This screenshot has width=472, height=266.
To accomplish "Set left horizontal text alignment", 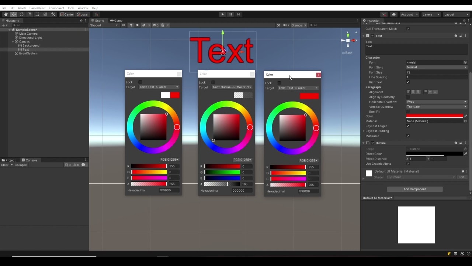I will (408, 92).
